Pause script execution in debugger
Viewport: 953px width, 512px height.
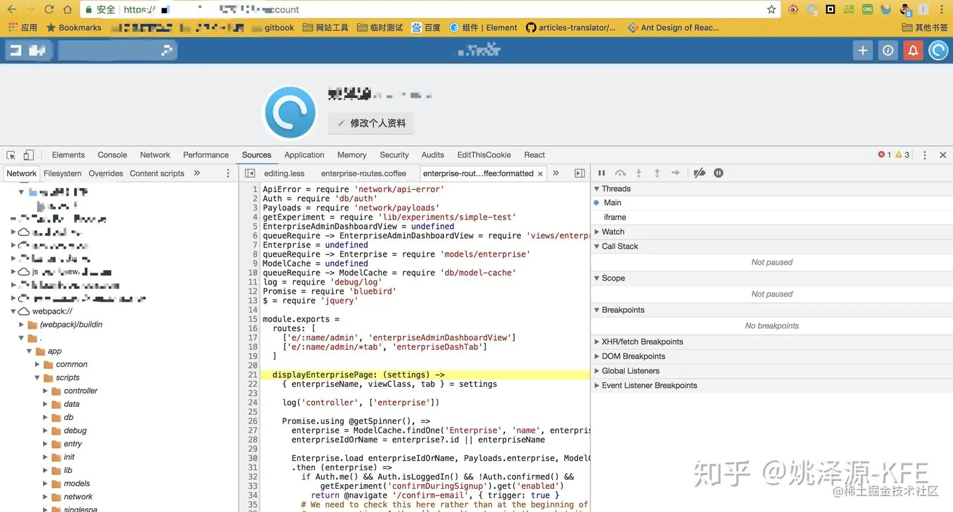tap(602, 173)
